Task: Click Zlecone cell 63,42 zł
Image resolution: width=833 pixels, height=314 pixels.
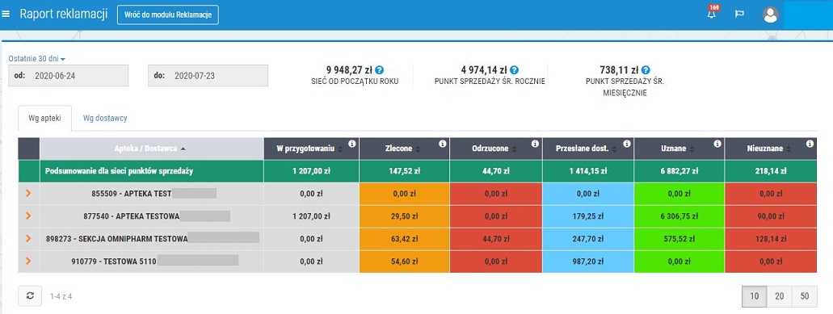Action: (x=404, y=239)
